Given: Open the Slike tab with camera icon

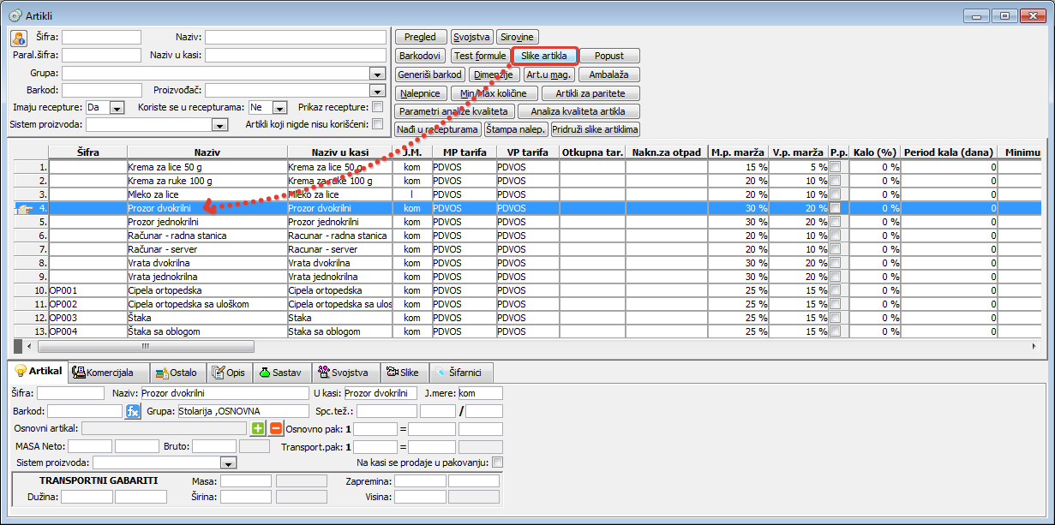Looking at the screenshot, I should pos(403,373).
